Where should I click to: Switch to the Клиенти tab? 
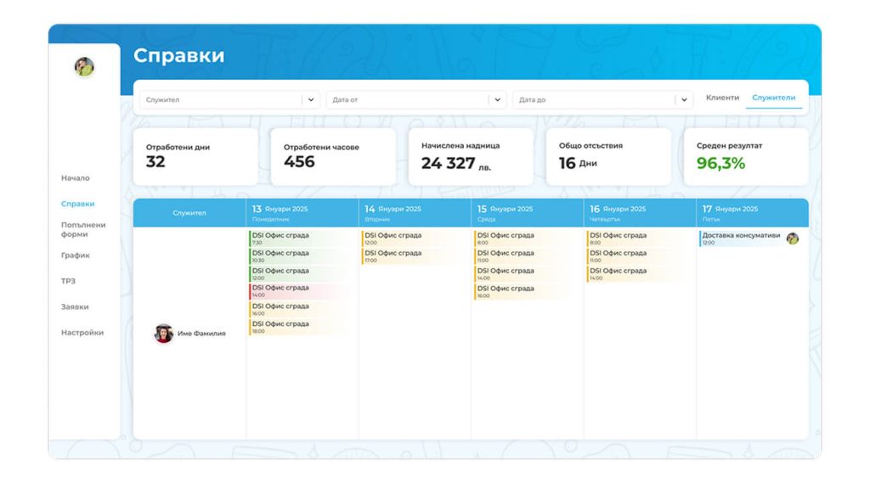(722, 98)
